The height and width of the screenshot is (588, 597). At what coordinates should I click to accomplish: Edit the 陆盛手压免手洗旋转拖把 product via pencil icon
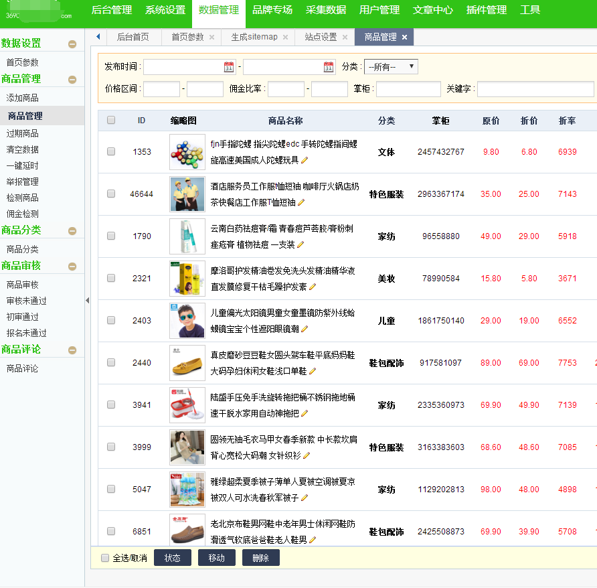306,414
